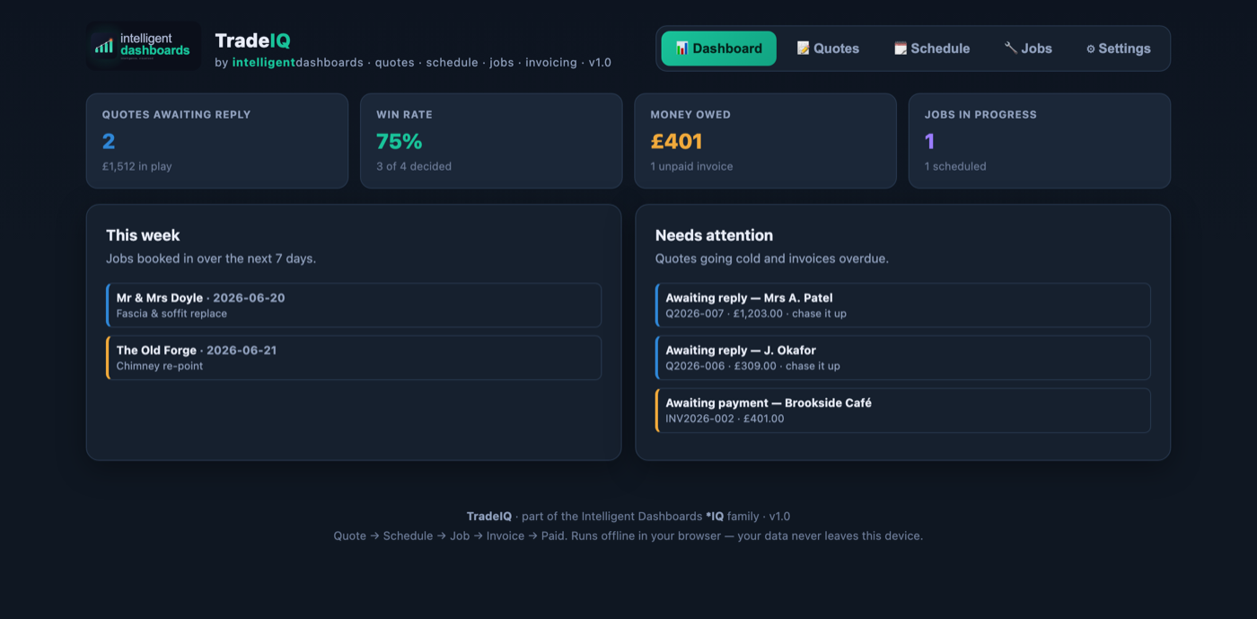The width and height of the screenshot is (1257, 619).
Task: Open Awaiting reply item for J. Okafor
Action: tap(903, 358)
